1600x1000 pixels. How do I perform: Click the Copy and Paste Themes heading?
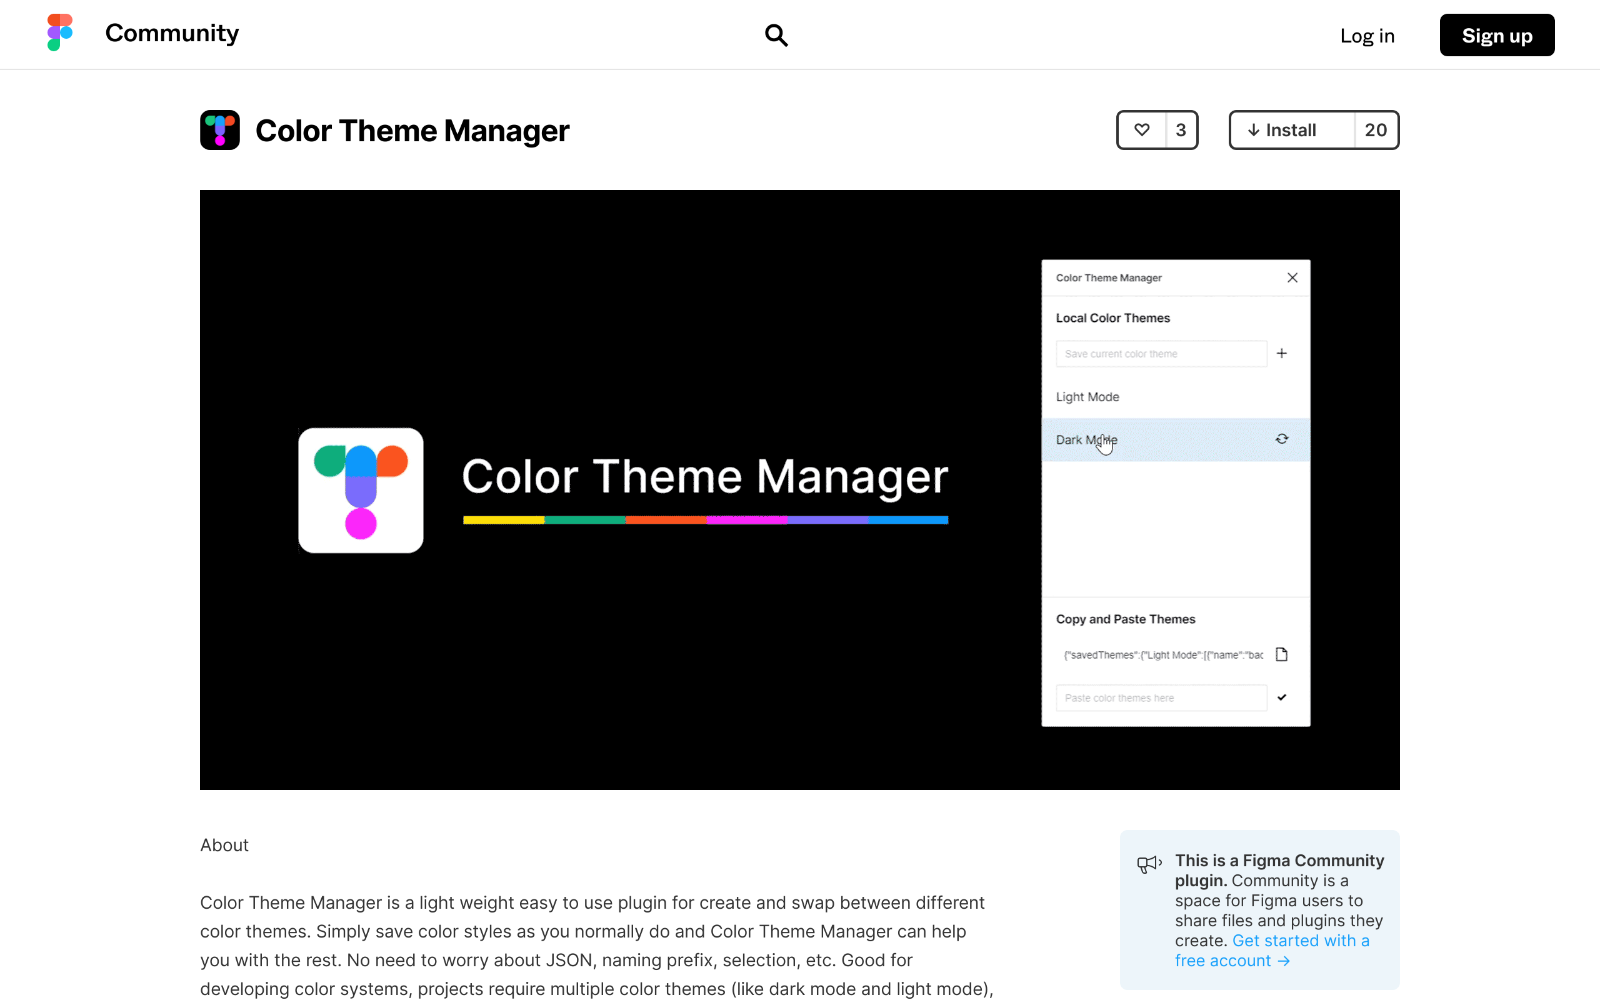[1125, 619]
